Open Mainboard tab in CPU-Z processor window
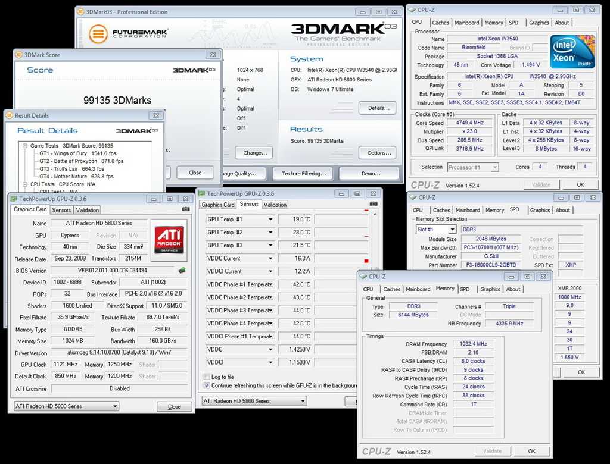 tap(467, 23)
